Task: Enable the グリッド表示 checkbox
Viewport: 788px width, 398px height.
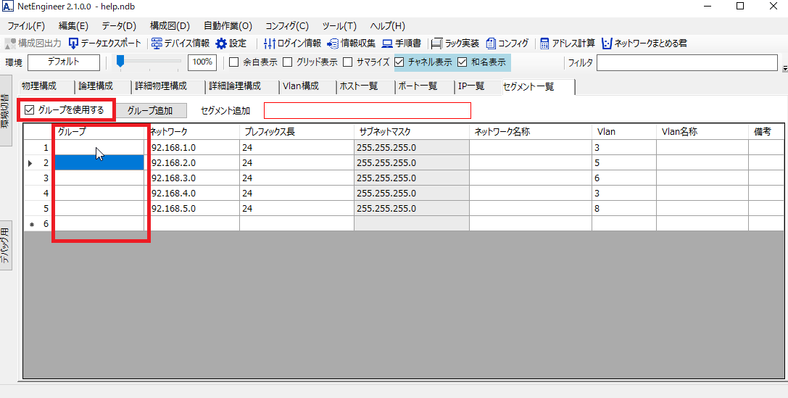Action: tap(288, 62)
